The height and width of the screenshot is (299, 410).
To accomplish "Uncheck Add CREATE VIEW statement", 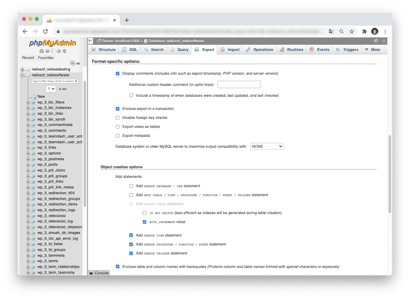I will pos(131,235).
